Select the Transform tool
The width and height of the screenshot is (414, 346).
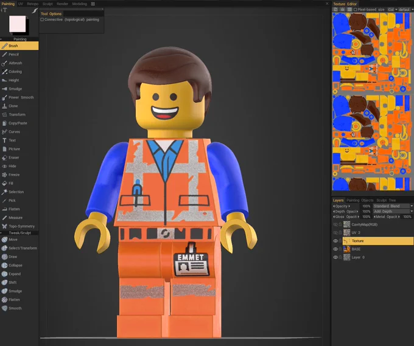point(19,114)
